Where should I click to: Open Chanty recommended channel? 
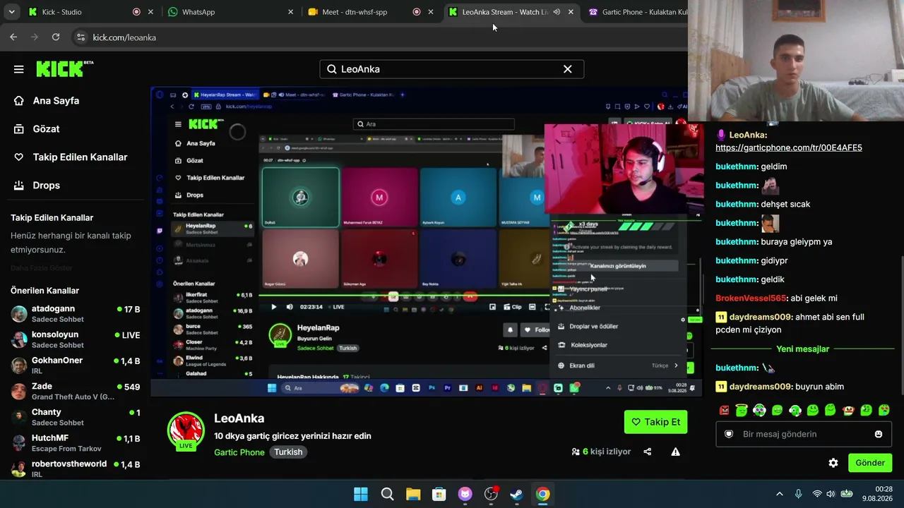pyautogui.click(x=75, y=417)
